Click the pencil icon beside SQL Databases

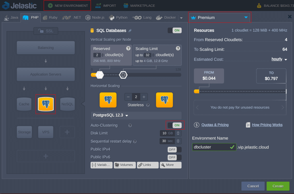[x=130, y=31]
